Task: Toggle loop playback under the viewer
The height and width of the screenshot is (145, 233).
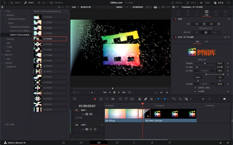Action: click(x=129, y=92)
